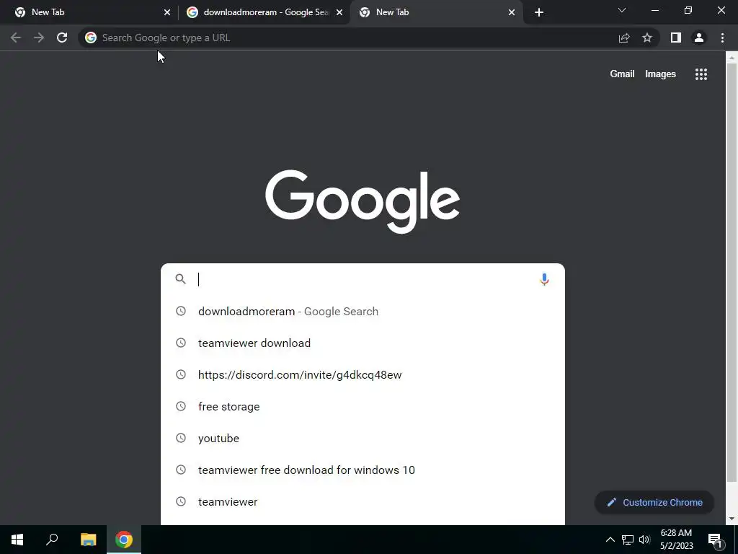This screenshot has height=554, width=738.
Task: Open the Google apps grid
Action: pyautogui.click(x=701, y=74)
